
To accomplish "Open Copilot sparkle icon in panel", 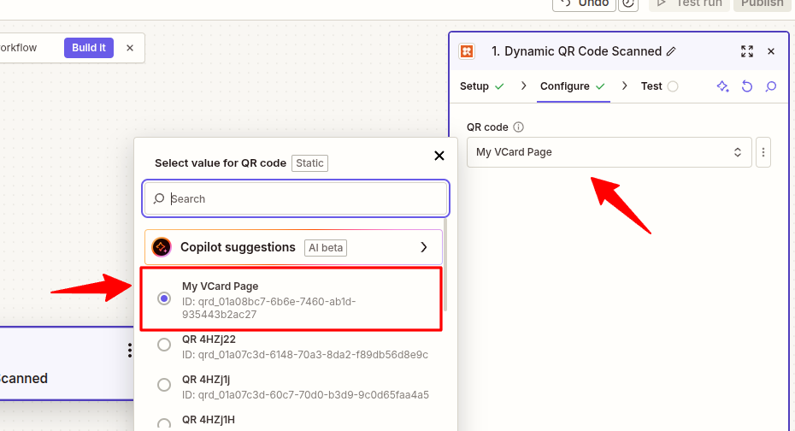I will pos(723,86).
